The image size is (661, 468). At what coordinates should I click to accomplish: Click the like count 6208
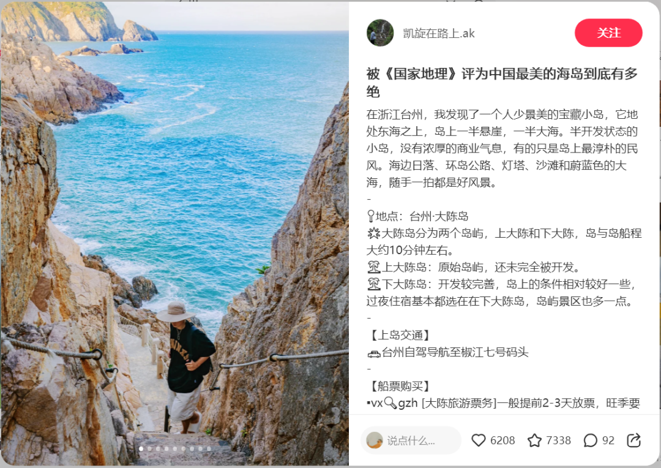click(502, 440)
